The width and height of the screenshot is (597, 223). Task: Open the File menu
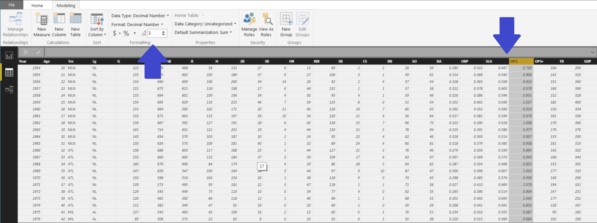point(11,5)
